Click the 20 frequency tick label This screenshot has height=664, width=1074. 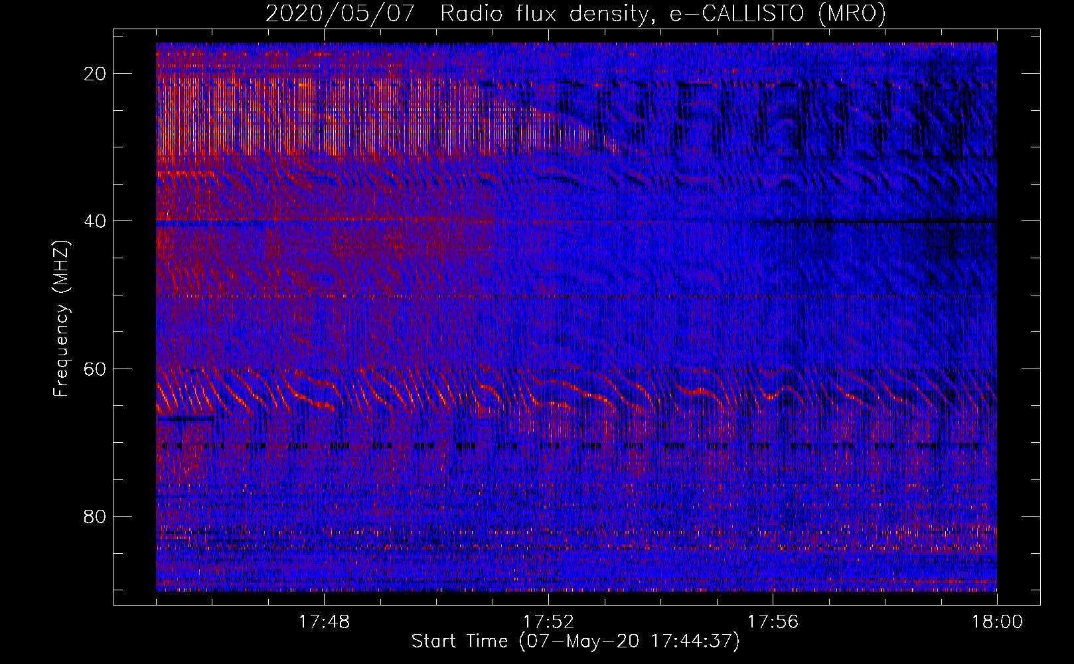pyautogui.click(x=95, y=74)
